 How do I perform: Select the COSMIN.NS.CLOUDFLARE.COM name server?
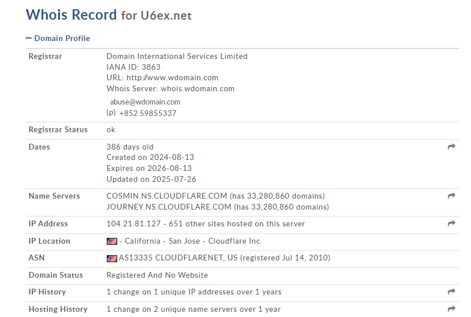tap(167, 196)
